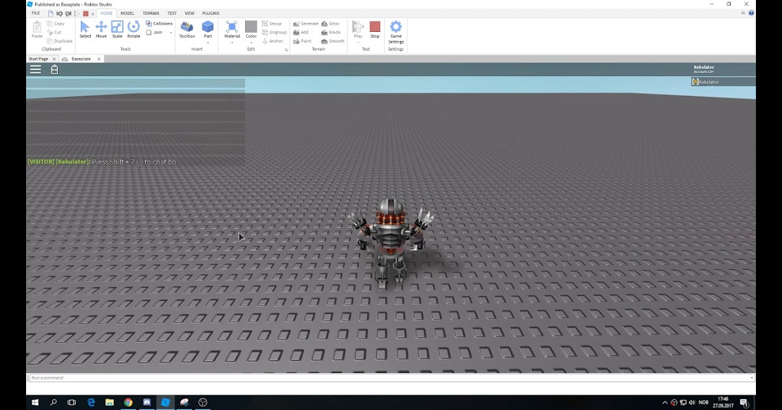Expand the Material dropdown arrow
This screenshot has height=410, width=782.
pos(232,42)
